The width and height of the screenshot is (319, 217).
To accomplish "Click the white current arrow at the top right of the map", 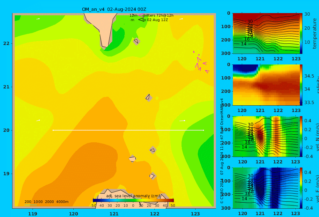I will (181, 19).
